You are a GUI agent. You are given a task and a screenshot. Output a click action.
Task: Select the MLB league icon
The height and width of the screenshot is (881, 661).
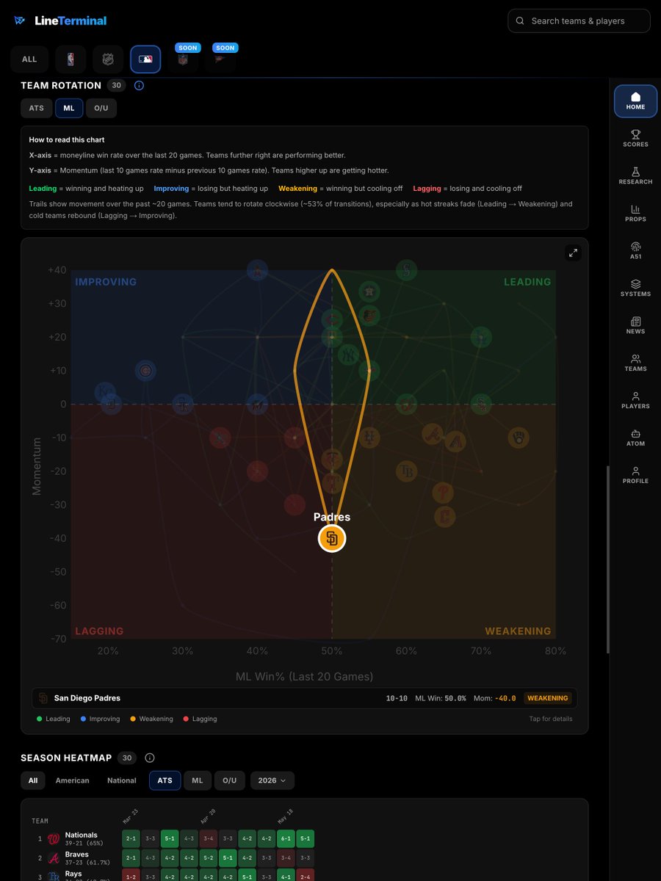[x=145, y=59]
